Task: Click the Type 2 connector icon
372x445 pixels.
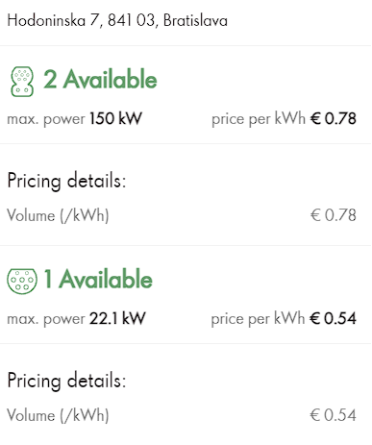Action: 22,281
